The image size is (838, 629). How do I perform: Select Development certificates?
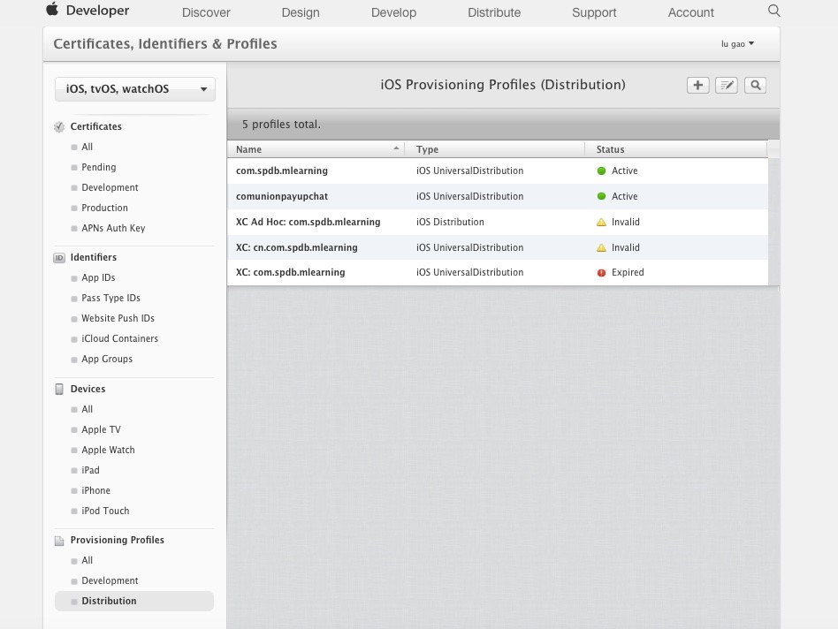110,187
